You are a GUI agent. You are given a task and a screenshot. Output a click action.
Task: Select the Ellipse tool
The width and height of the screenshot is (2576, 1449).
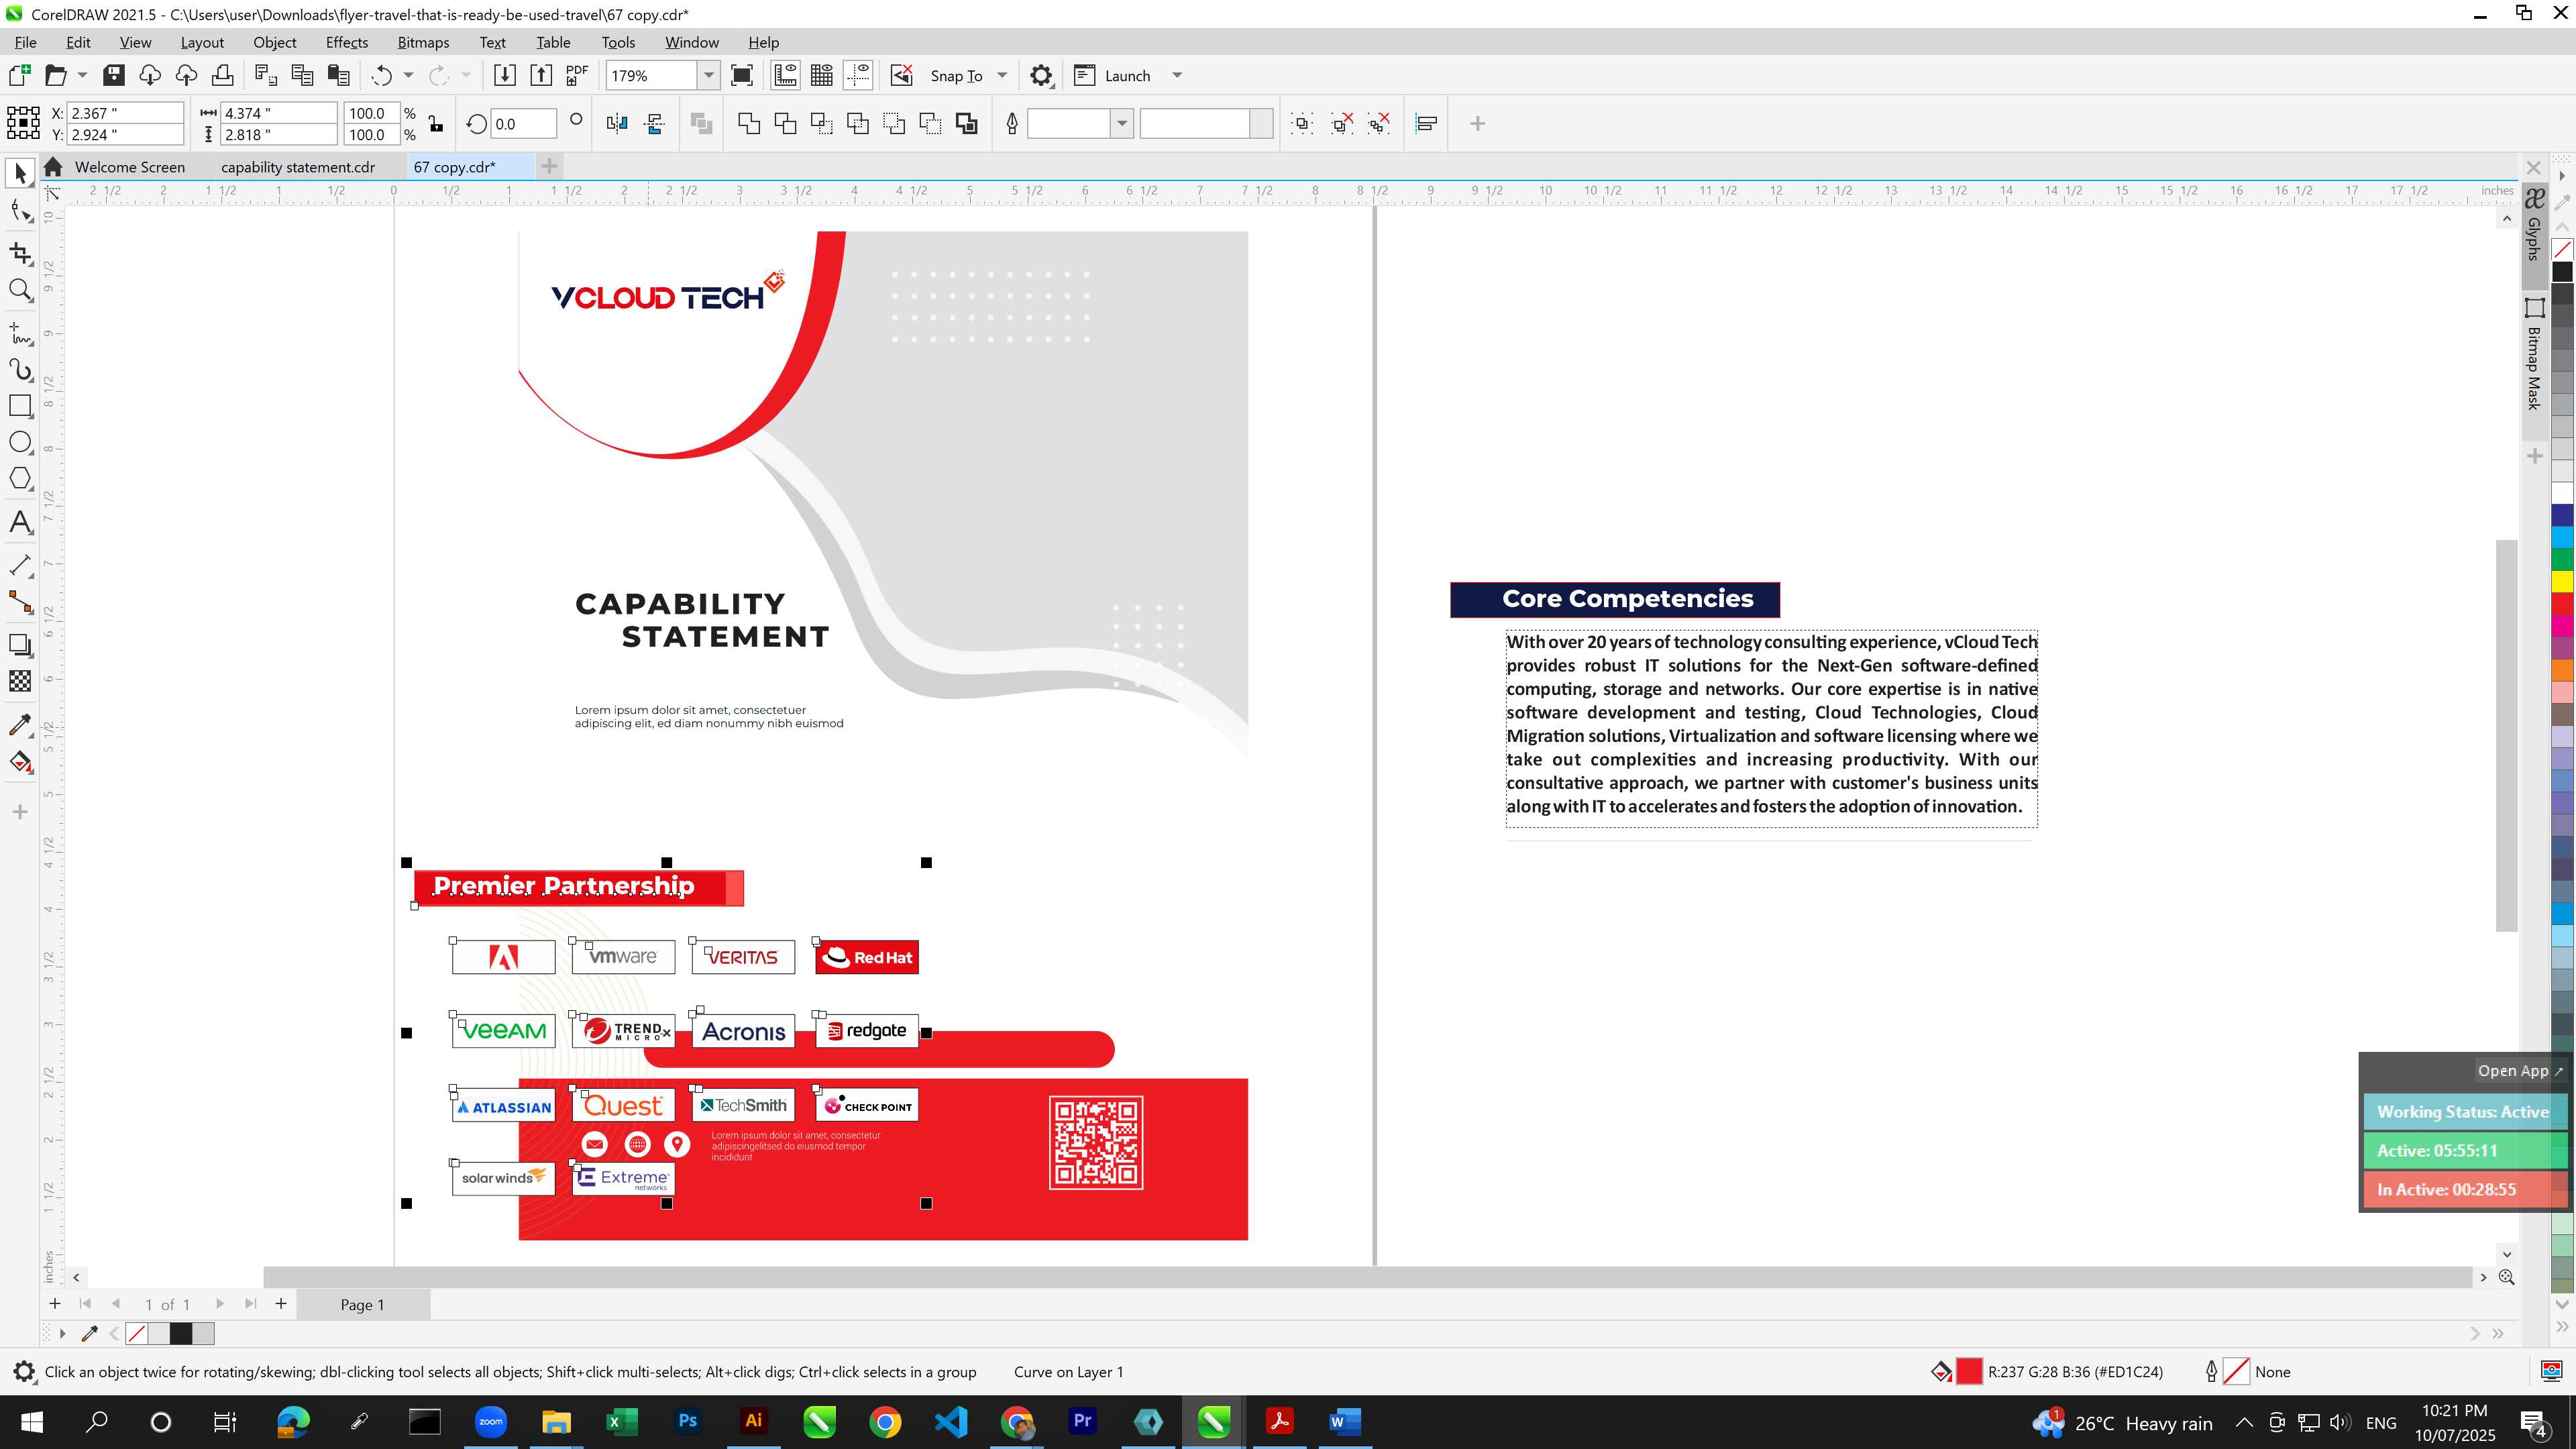pos(20,442)
